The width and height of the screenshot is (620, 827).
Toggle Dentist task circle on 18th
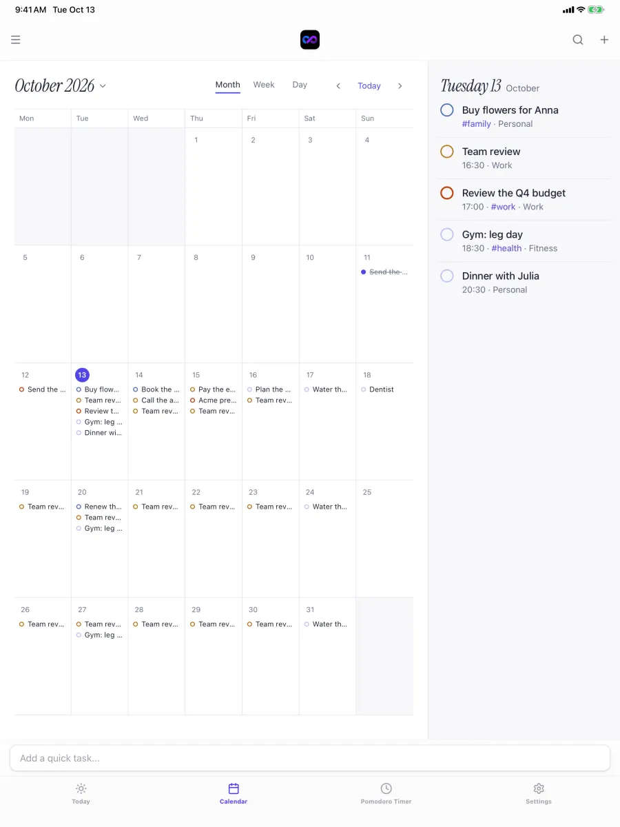pos(364,389)
